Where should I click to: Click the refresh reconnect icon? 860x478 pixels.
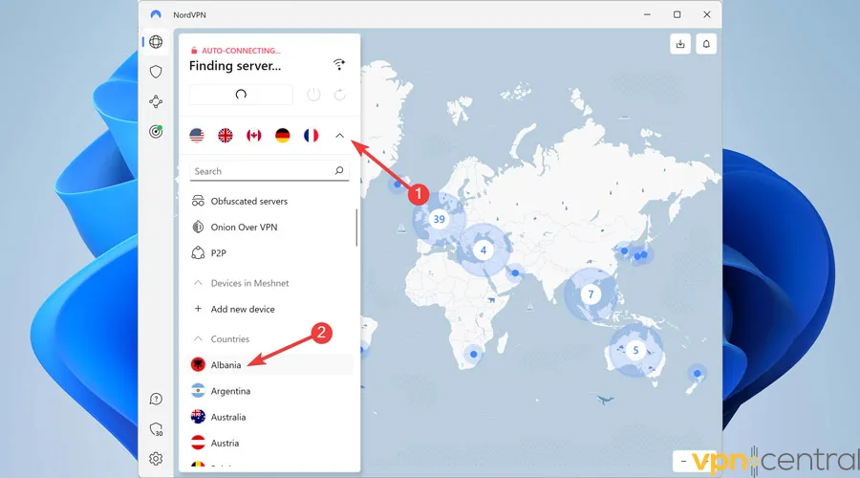pyautogui.click(x=340, y=95)
